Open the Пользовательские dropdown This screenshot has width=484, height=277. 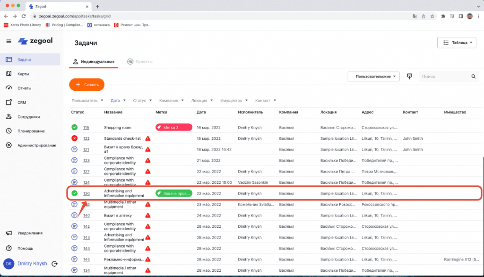pos(373,76)
